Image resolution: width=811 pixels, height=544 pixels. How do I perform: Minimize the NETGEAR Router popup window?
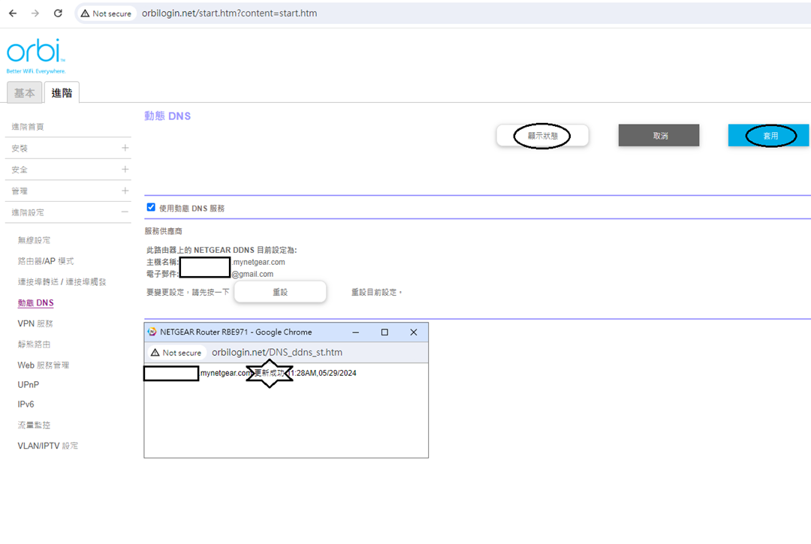(356, 332)
